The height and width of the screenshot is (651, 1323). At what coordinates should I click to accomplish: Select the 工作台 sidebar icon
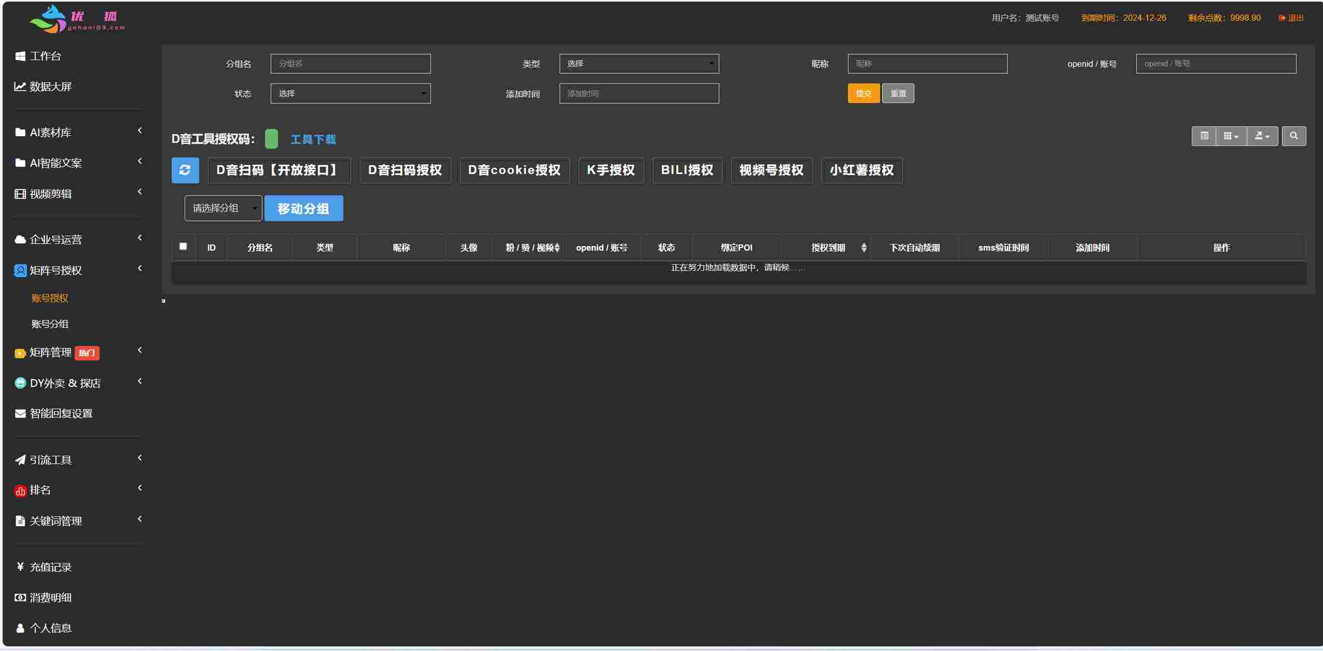(20, 55)
